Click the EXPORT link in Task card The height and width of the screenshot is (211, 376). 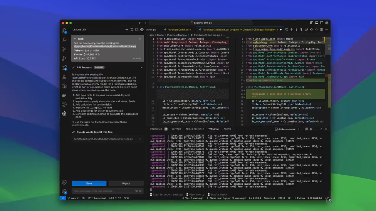[137, 58]
